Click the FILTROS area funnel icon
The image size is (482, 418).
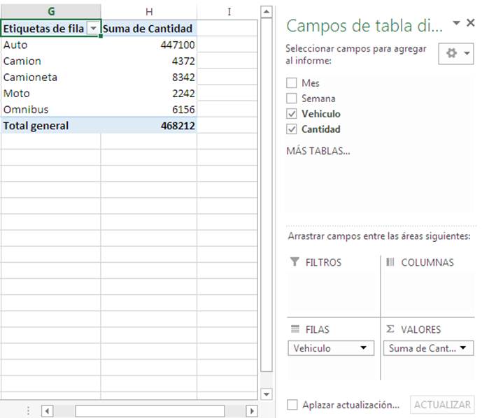tap(295, 262)
